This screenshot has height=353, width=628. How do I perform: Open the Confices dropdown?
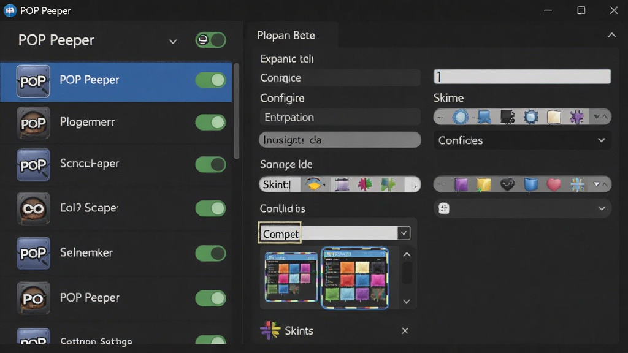tap(523, 140)
